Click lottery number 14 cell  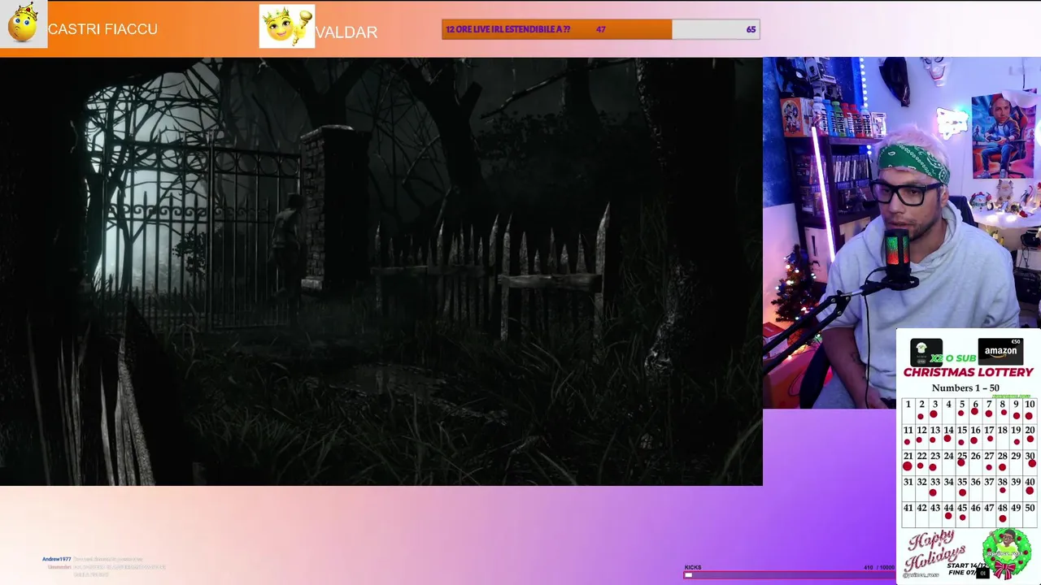[949, 437]
